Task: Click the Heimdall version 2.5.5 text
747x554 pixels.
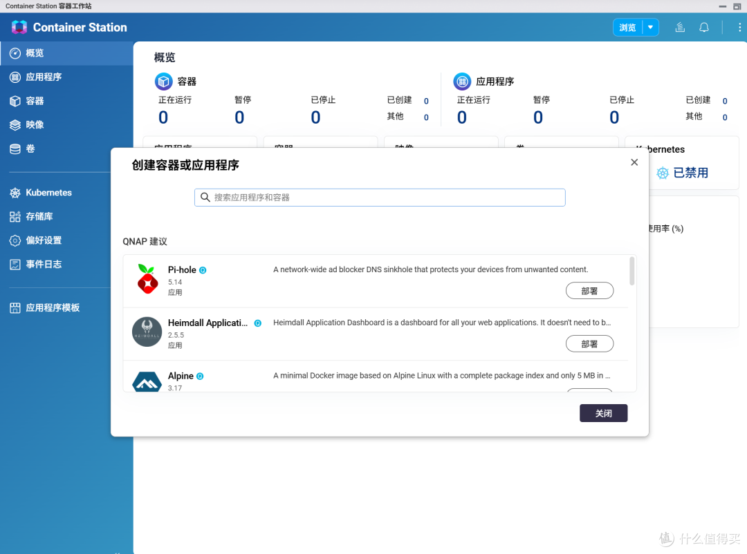Action: point(176,335)
